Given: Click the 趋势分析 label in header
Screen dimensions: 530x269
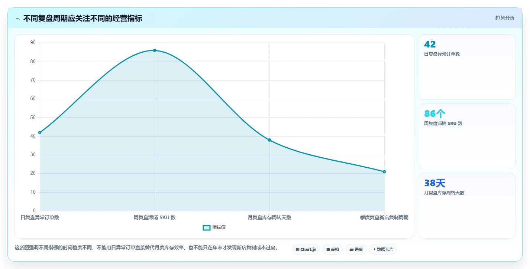Looking at the screenshot, I should coord(505,18).
